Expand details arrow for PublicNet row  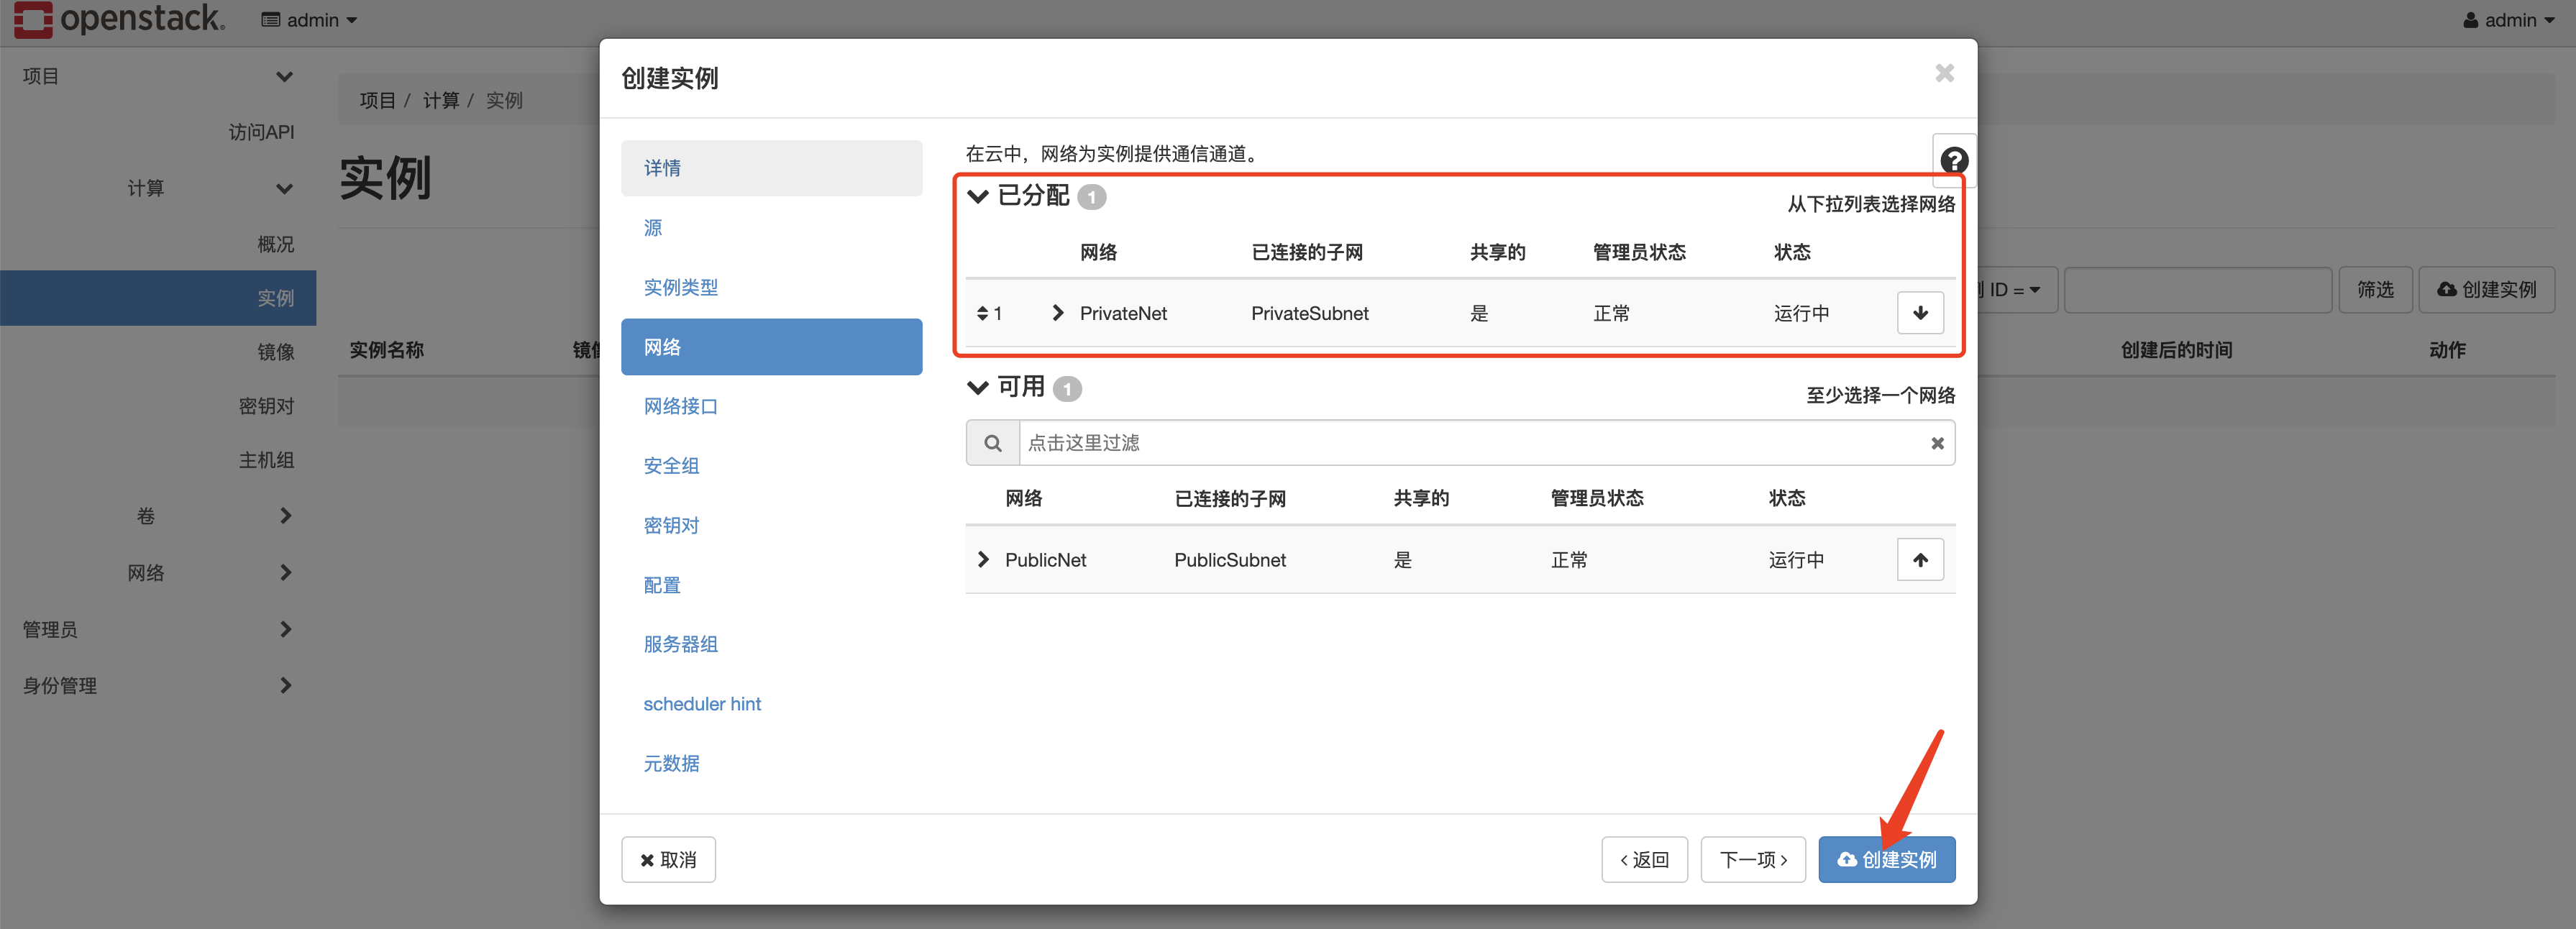[983, 559]
